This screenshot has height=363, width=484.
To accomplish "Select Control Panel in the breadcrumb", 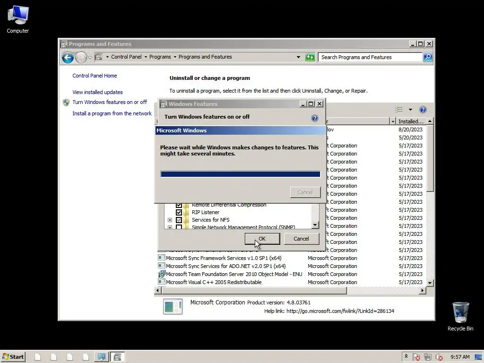I will pyautogui.click(x=126, y=57).
